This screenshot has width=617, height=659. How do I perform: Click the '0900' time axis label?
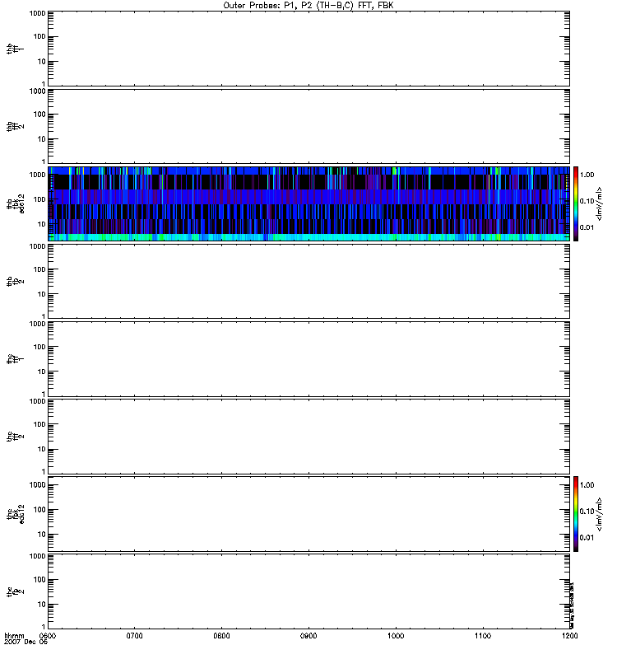pos(308,636)
